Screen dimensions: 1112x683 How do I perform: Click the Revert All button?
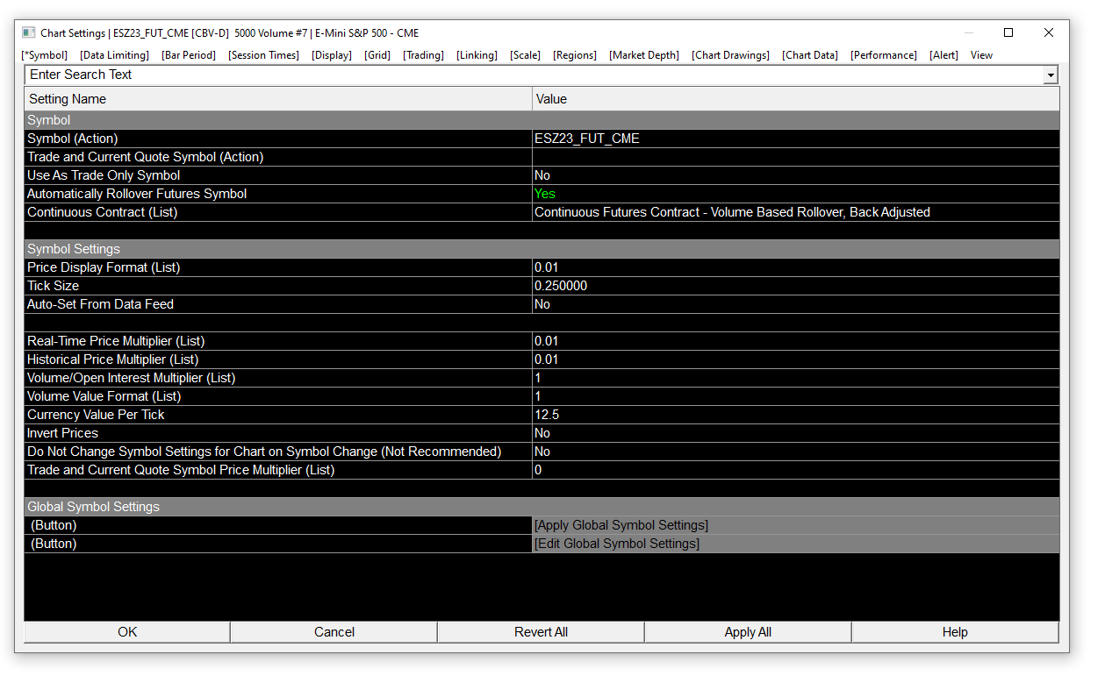[541, 632]
